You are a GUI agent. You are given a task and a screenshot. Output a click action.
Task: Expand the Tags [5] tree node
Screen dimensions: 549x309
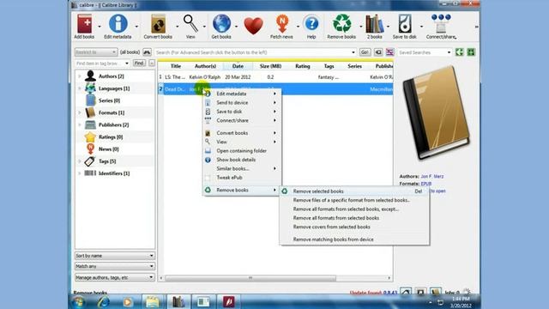pos(80,161)
